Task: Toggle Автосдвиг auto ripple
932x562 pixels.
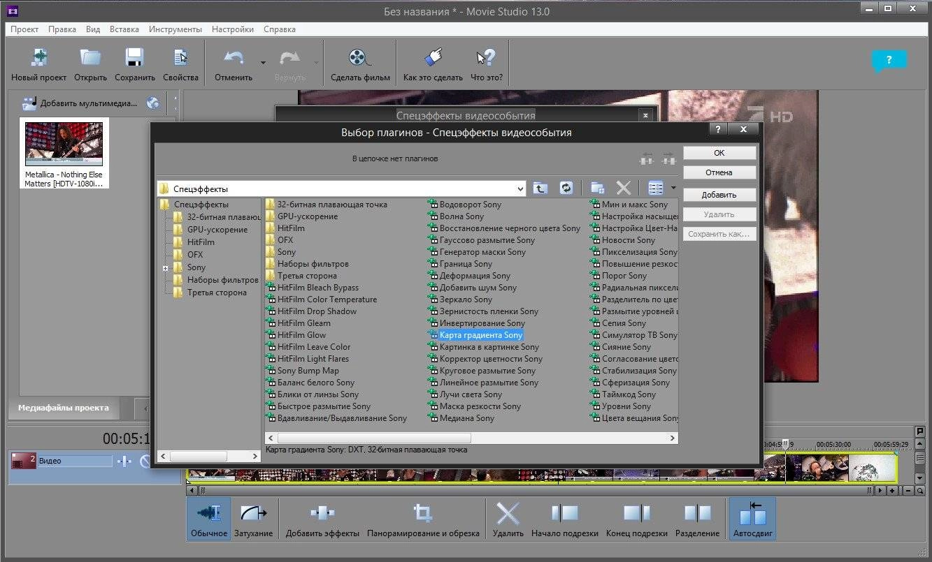Action: click(752, 519)
